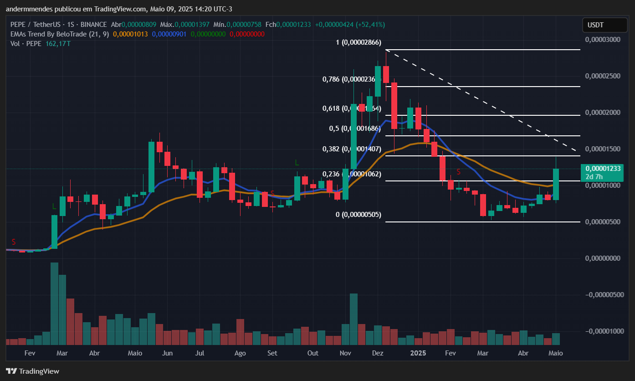Click the volume value 162,17T
The width and height of the screenshot is (635, 381).
pyautogui.click(x=58, y=44)
